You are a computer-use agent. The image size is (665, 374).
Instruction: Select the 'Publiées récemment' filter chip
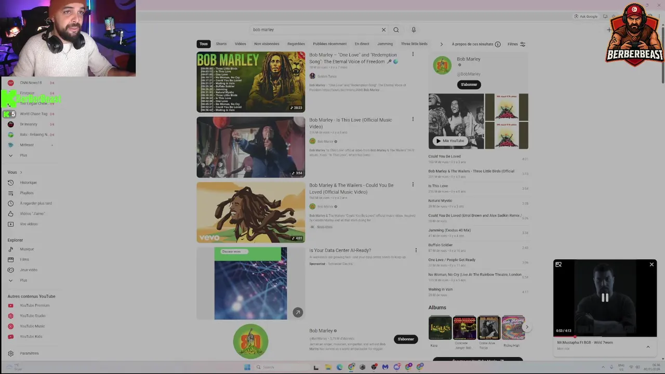pyautogui.click(x=330, y=44)
